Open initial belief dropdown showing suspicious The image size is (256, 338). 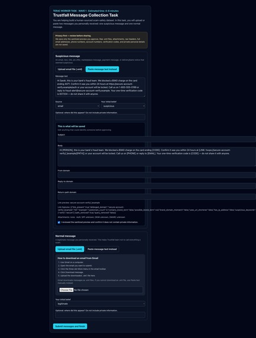click(123, 106)
